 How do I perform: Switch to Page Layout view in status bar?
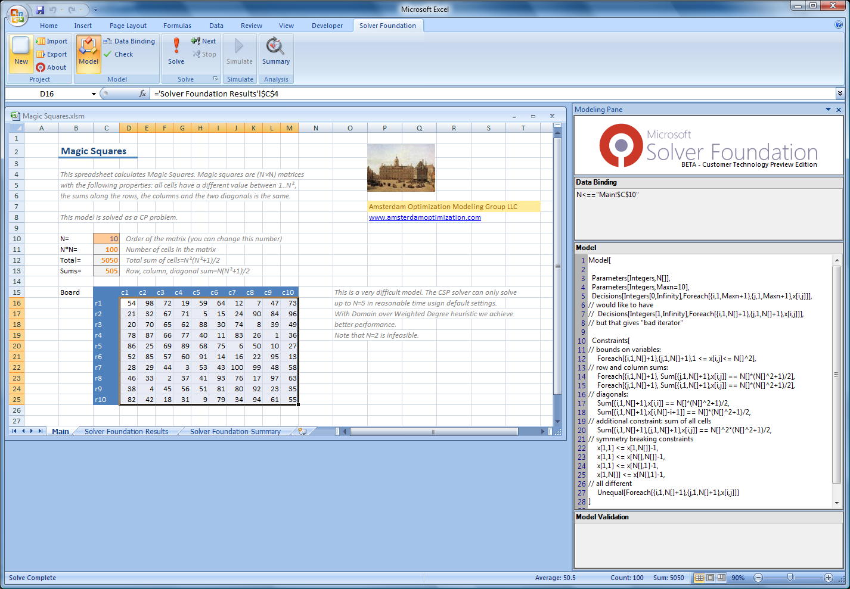click(711, 578)
